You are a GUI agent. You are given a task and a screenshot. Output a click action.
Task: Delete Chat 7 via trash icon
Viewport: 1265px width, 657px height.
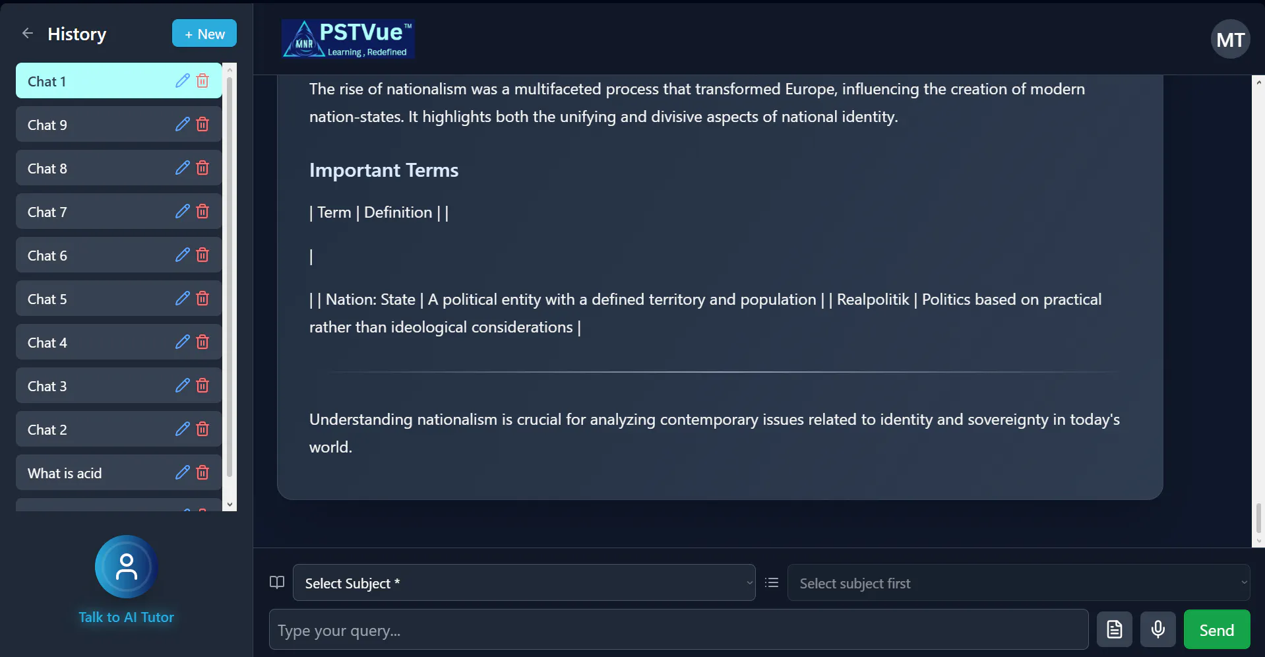click(202, 211)
